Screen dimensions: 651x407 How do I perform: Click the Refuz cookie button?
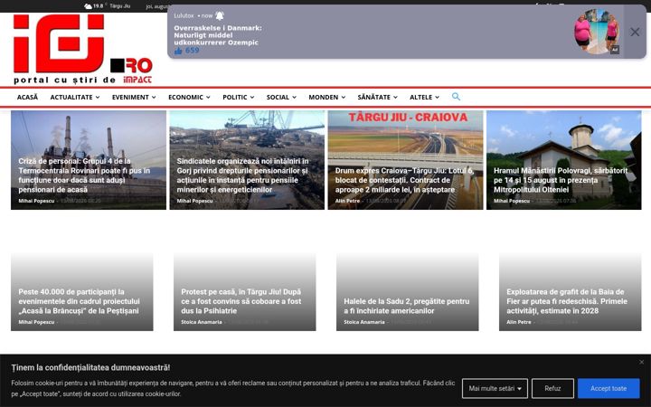(552, 388)
